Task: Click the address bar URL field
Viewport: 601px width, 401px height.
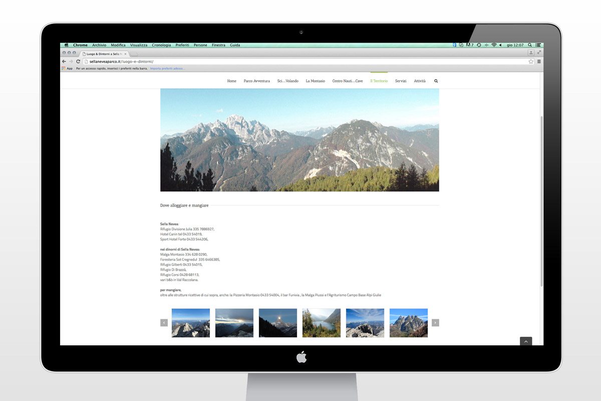Action: click(x=300, y=61)
